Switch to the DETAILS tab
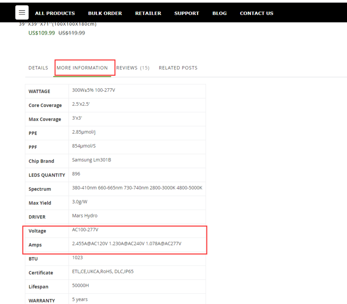This screenshot has width=347, height=304. [38, 68]
